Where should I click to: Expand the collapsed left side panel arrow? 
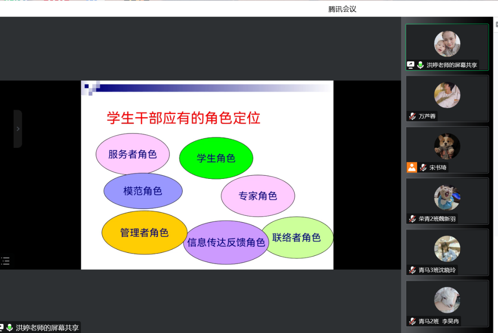[x=18, y=129]
